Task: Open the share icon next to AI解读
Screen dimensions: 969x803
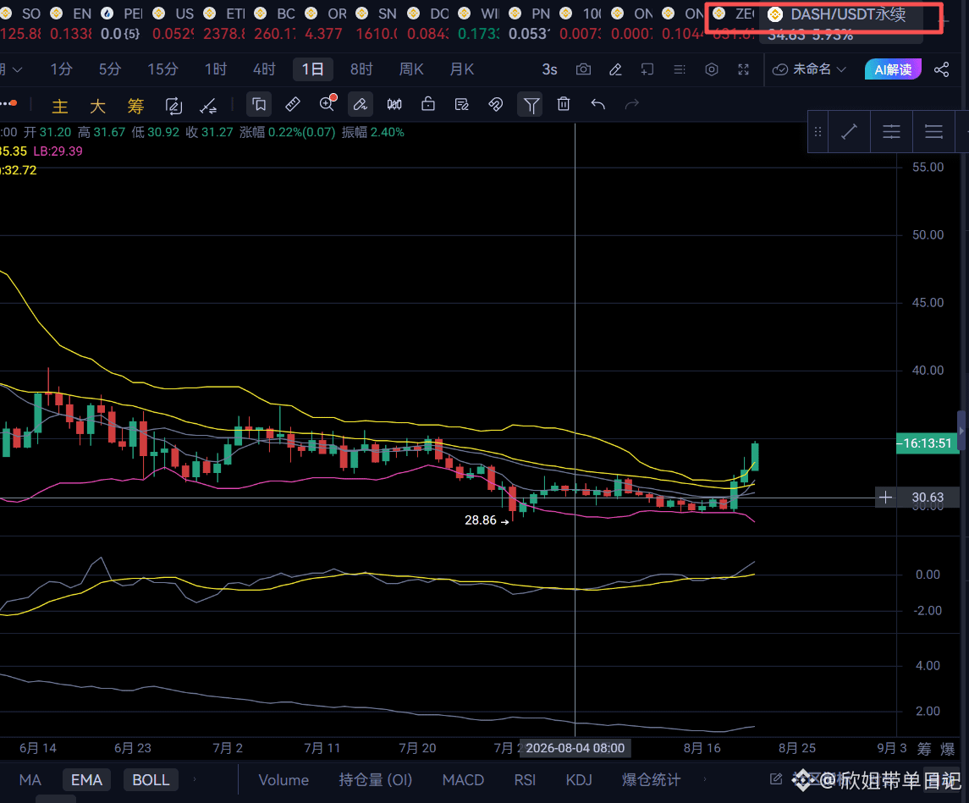Action: (x=941, y=69)
